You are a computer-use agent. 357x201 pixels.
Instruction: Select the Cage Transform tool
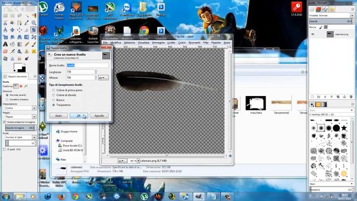pos(33,37)
